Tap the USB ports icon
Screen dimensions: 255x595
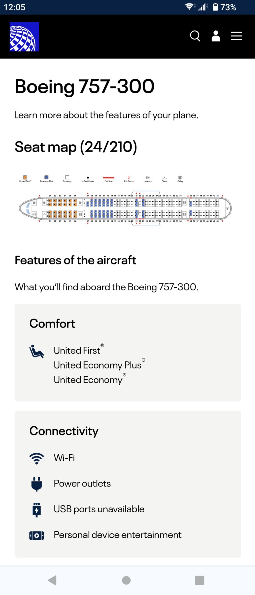point(37,510)
